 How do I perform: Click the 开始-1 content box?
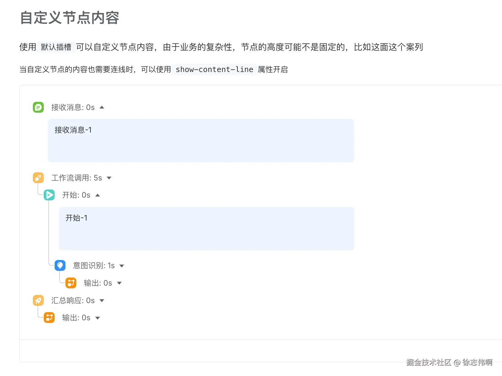point(206,228)
